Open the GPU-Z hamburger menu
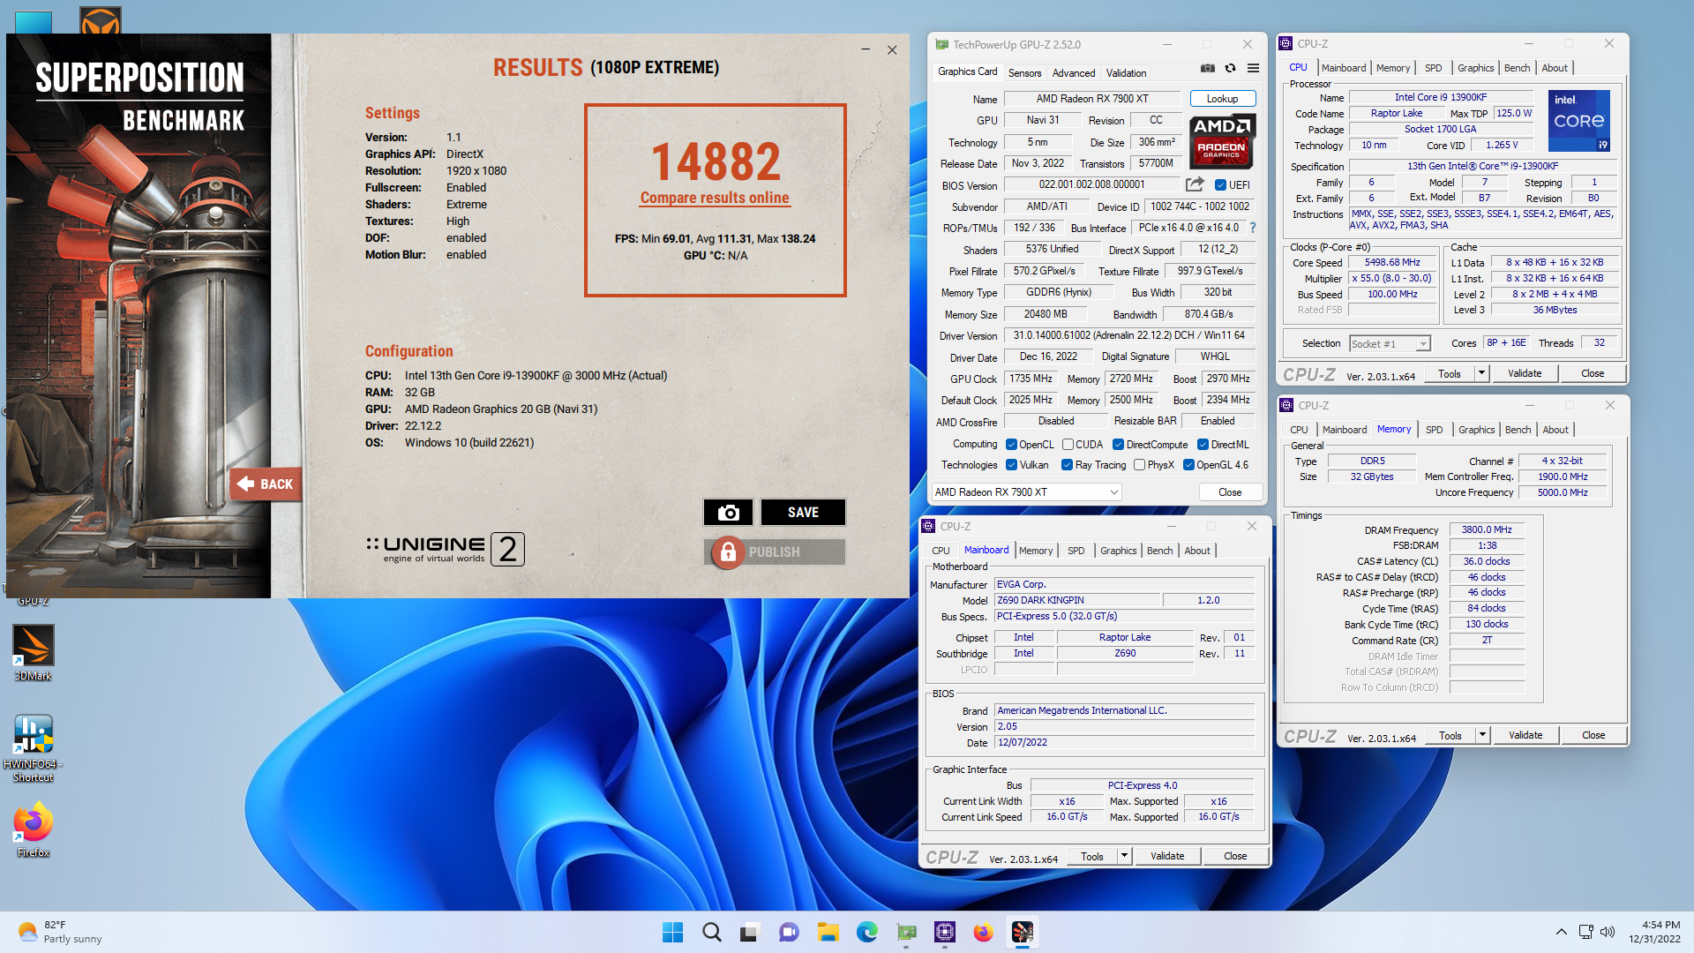 [1253, 68]
